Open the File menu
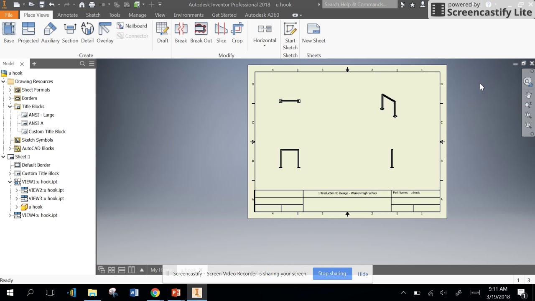 point(9,15)
